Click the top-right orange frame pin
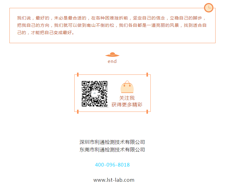The width and height of the screenshot is (225, 196). (x=147, y=74)
